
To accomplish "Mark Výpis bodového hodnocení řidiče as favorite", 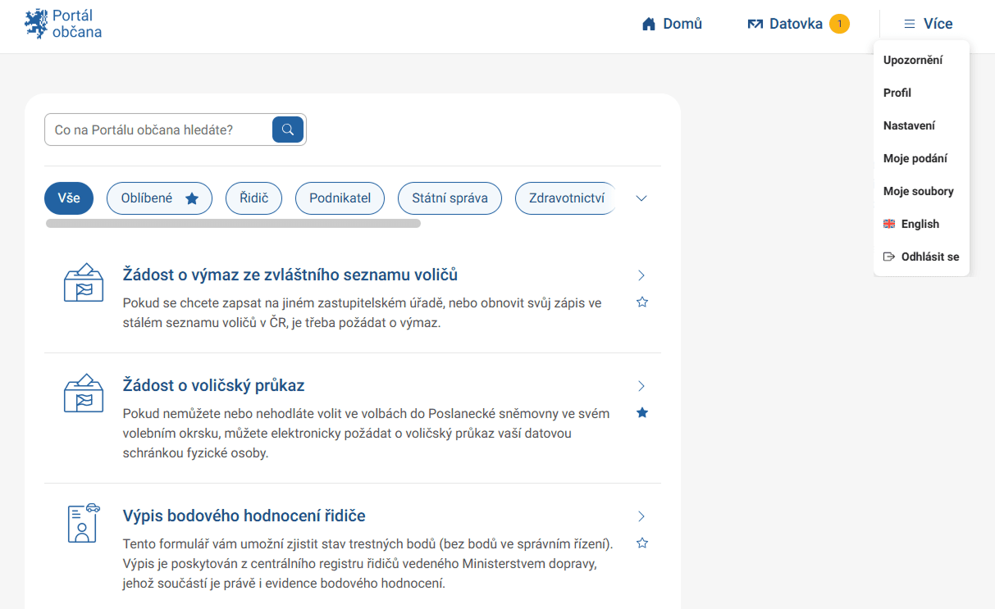I will 642,543.
